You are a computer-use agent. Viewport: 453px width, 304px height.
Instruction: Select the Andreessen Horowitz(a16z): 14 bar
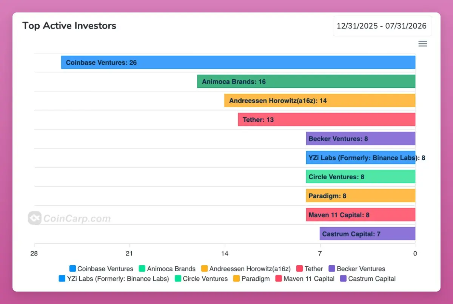[320, 101]
